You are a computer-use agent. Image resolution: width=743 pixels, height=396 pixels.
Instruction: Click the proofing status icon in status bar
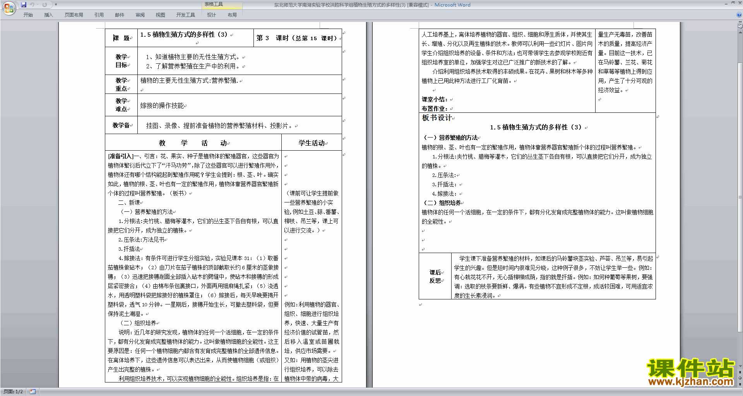click(x=33, y=392)
